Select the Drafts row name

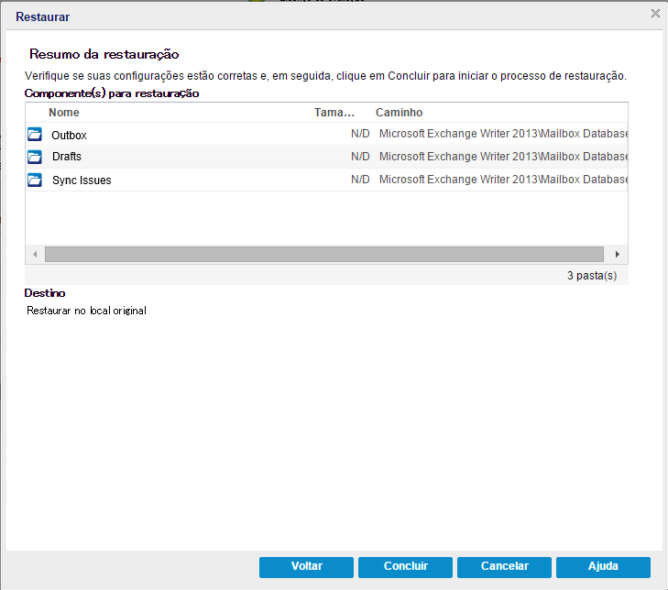pyautogui.click(x=67, y=157)
